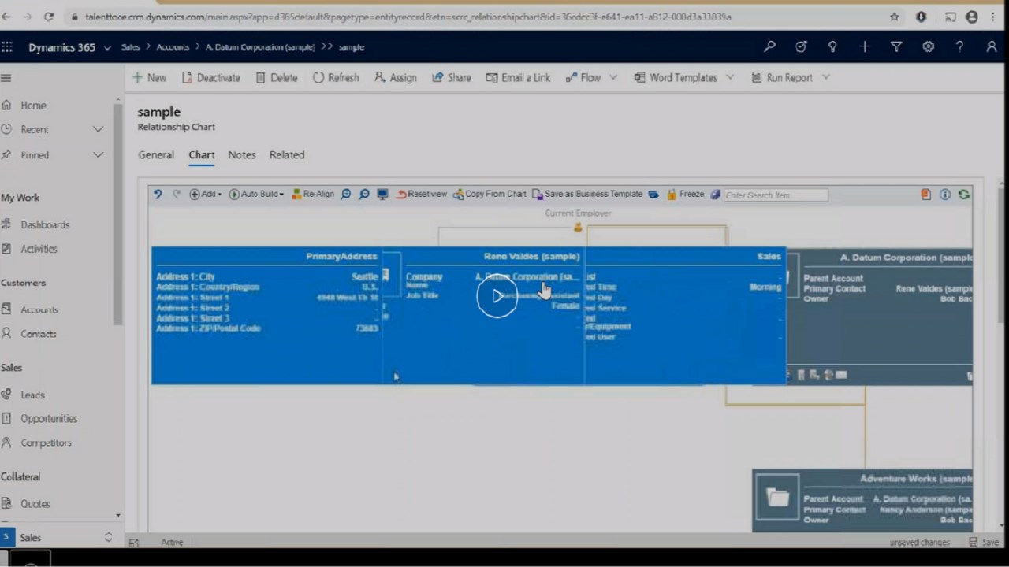Screen dimensions: 1009x567
Task: Open the Dynamics 365 app launcher waffle
Action: [x=7, y=47]
